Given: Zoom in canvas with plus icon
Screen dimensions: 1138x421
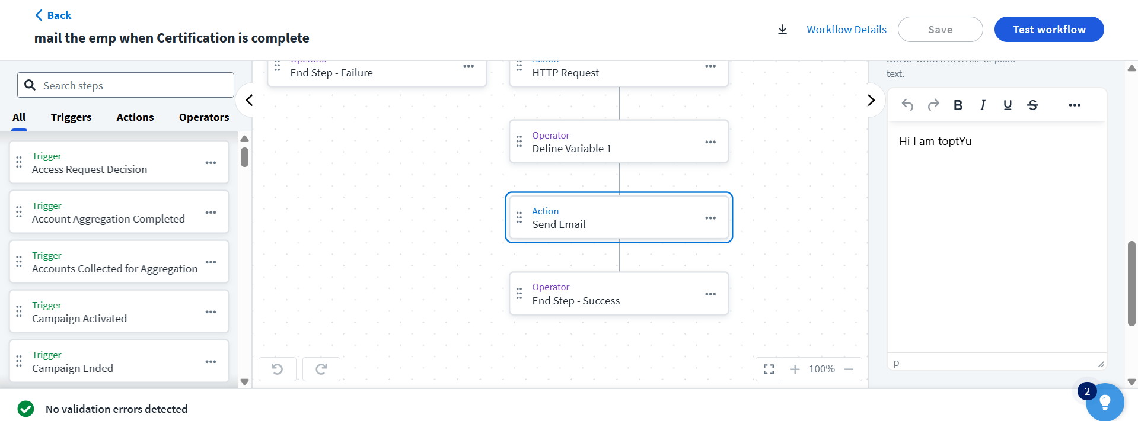Looking at the screenshot, I should [x=795, y=369].
